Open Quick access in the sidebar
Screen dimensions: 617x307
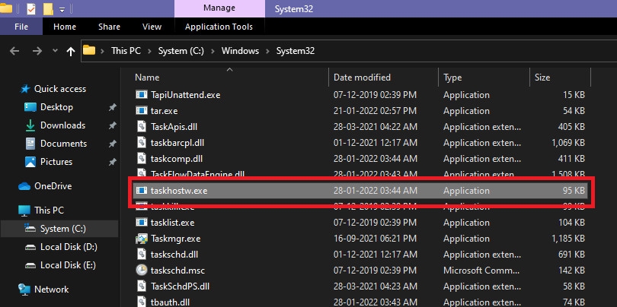pyautogui.click(x=60, y=89)
